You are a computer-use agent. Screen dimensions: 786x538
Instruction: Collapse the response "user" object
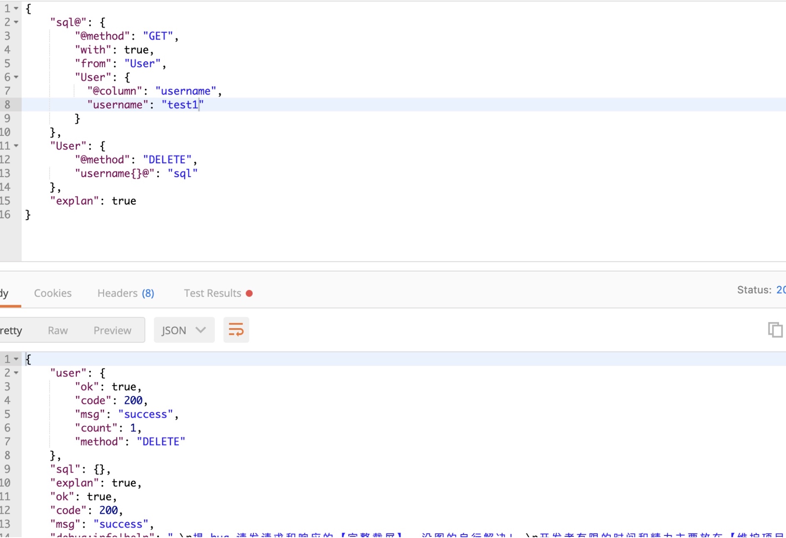coord(16,373)
